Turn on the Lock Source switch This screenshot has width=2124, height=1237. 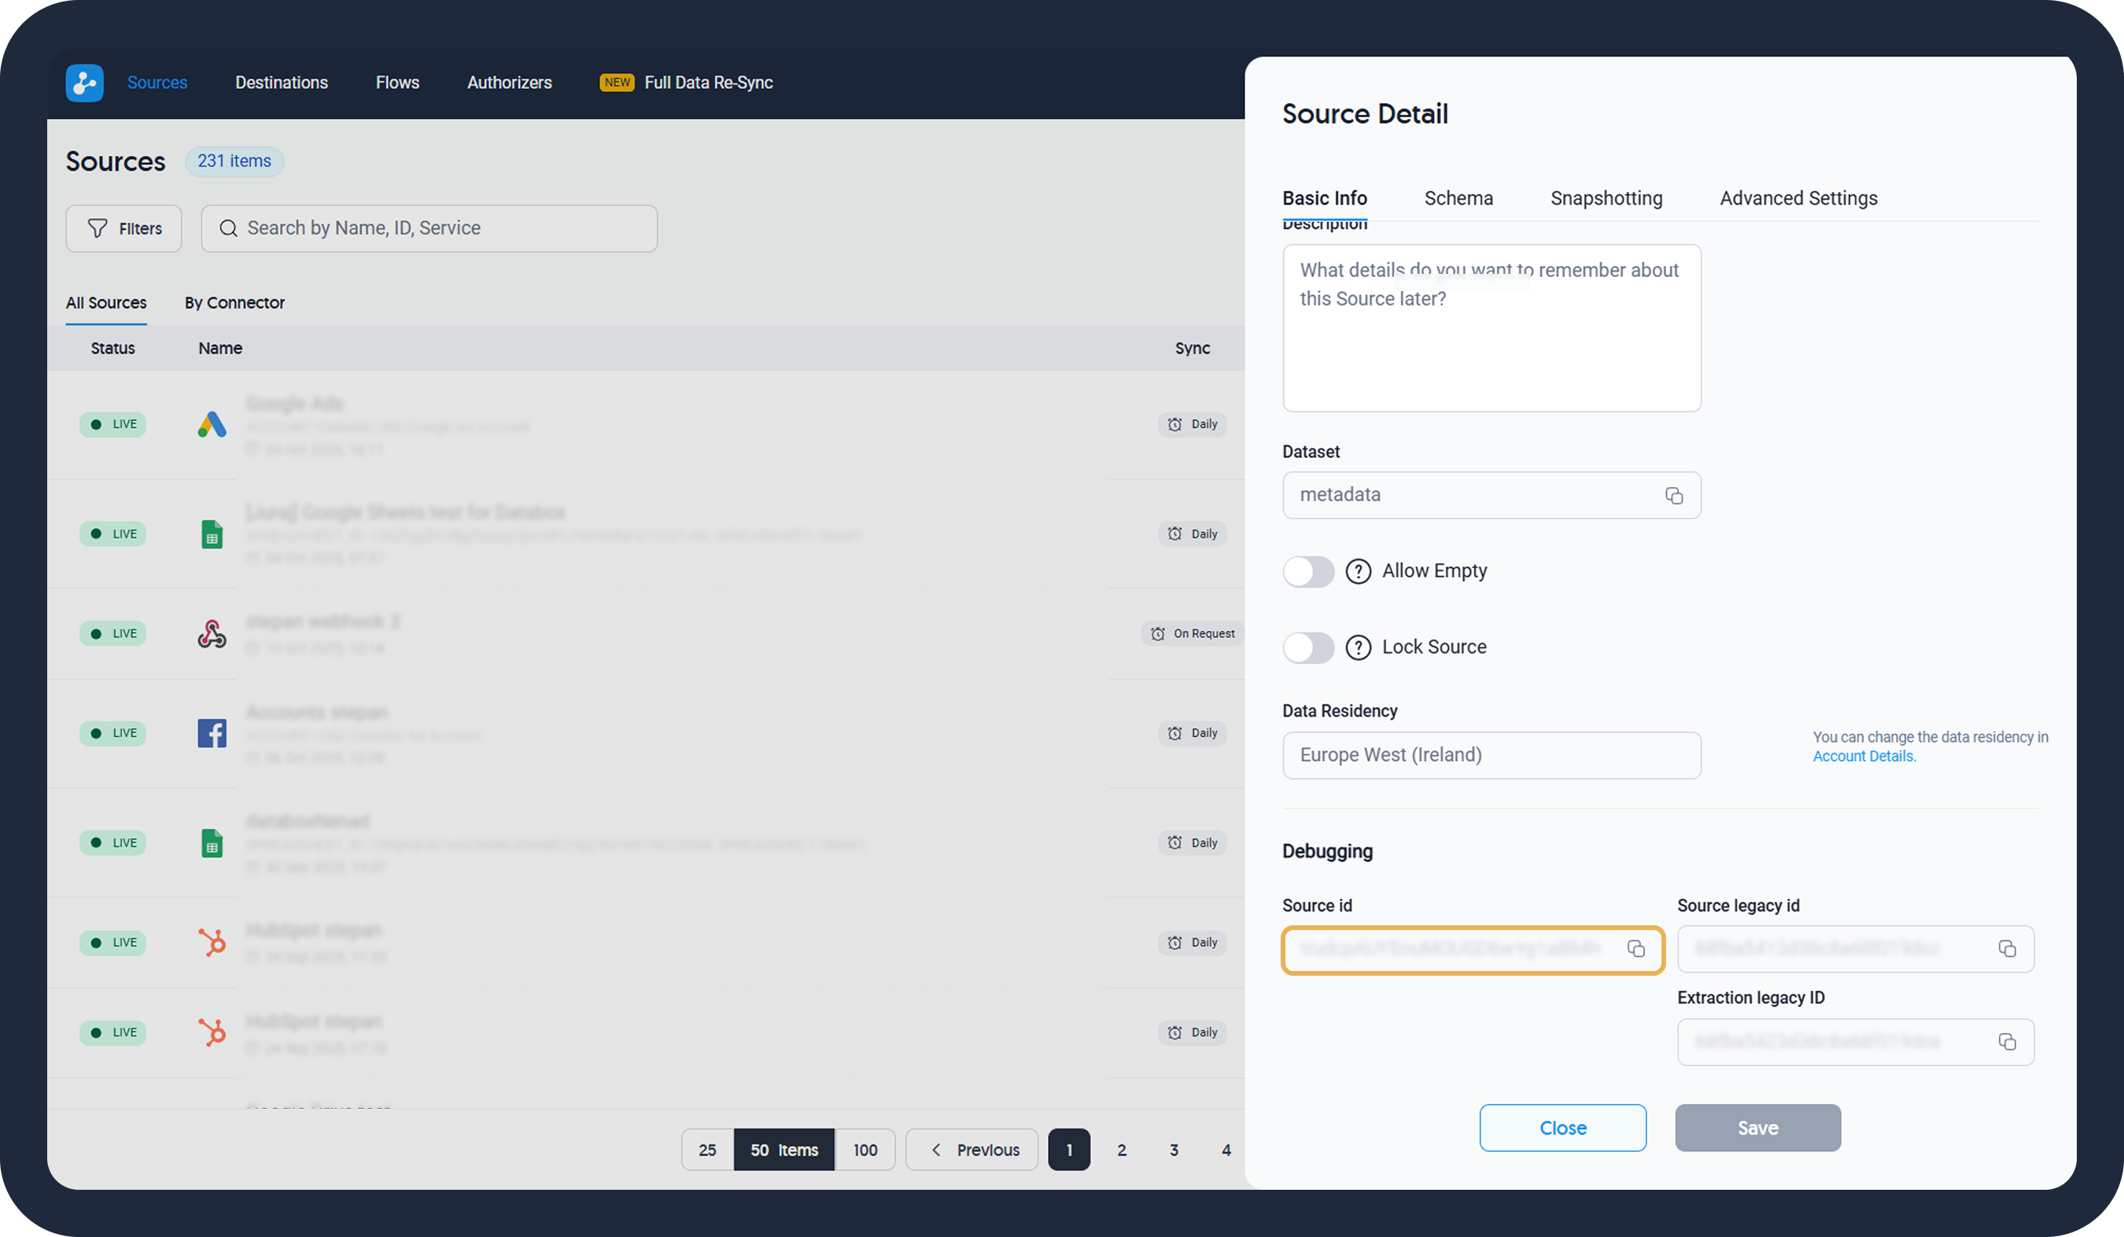tap(1308, 647)
